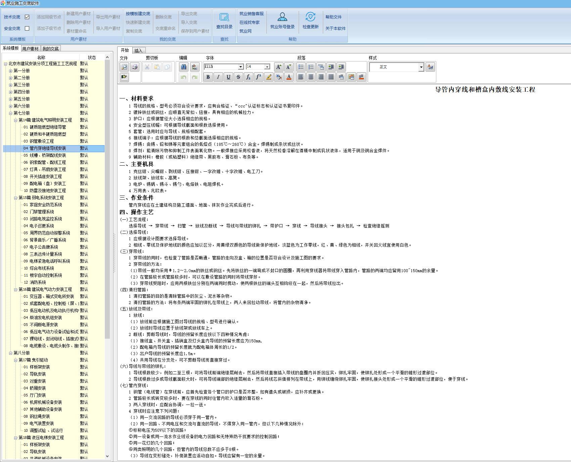571x462 pixels.
Task: Select tree item 12 消防系统
Action: point(35,282)
